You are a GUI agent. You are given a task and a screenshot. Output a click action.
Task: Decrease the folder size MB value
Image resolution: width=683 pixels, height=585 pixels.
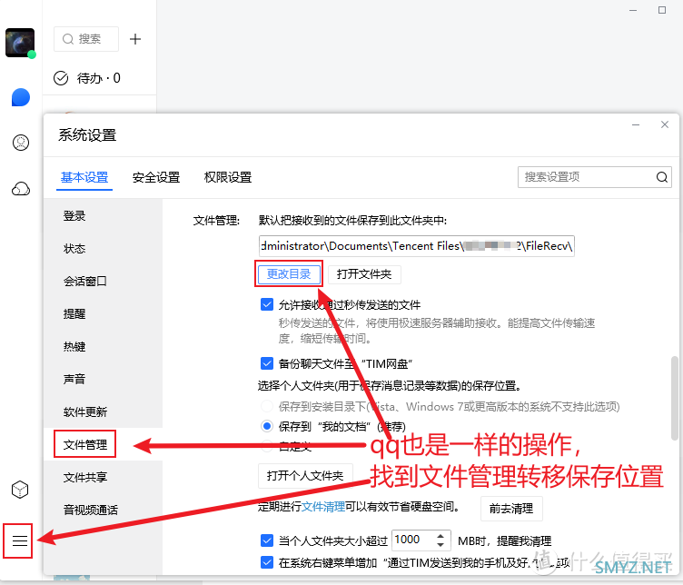[440, 544]
